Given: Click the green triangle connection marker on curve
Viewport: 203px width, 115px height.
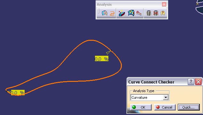Looking at the screenshot, I should click(108, 52).
